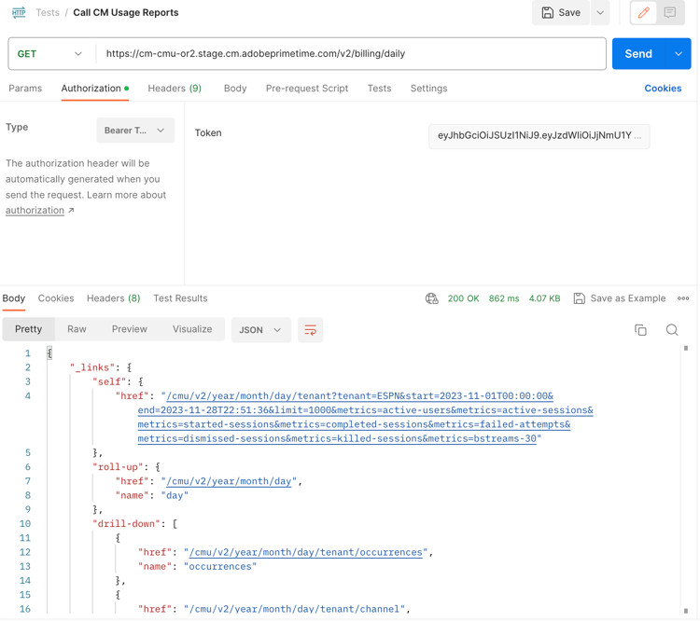Open the GET method dropdown
Viewport: 700px width, 622px height.
click(x=49, y=54)
